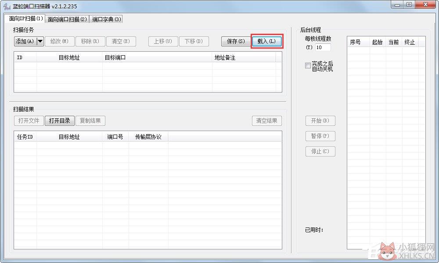439x263 pixels.
Task: Pause the scan with 暂停(P)
Action: [320, 136]
